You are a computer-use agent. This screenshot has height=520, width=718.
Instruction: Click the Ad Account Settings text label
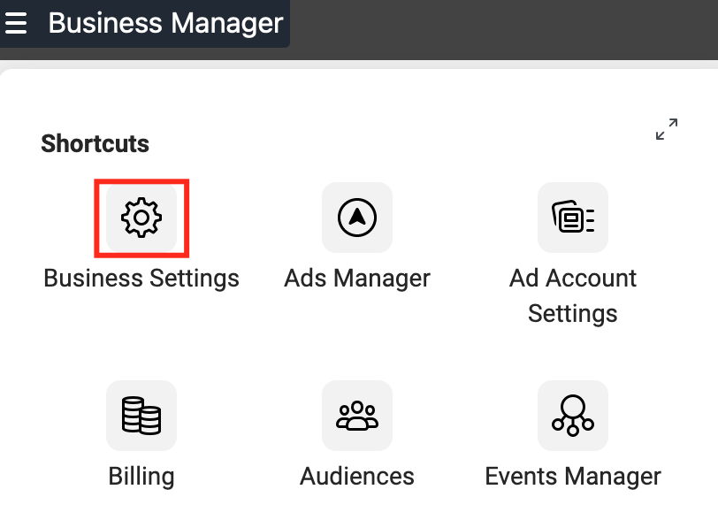coord(573,295)
